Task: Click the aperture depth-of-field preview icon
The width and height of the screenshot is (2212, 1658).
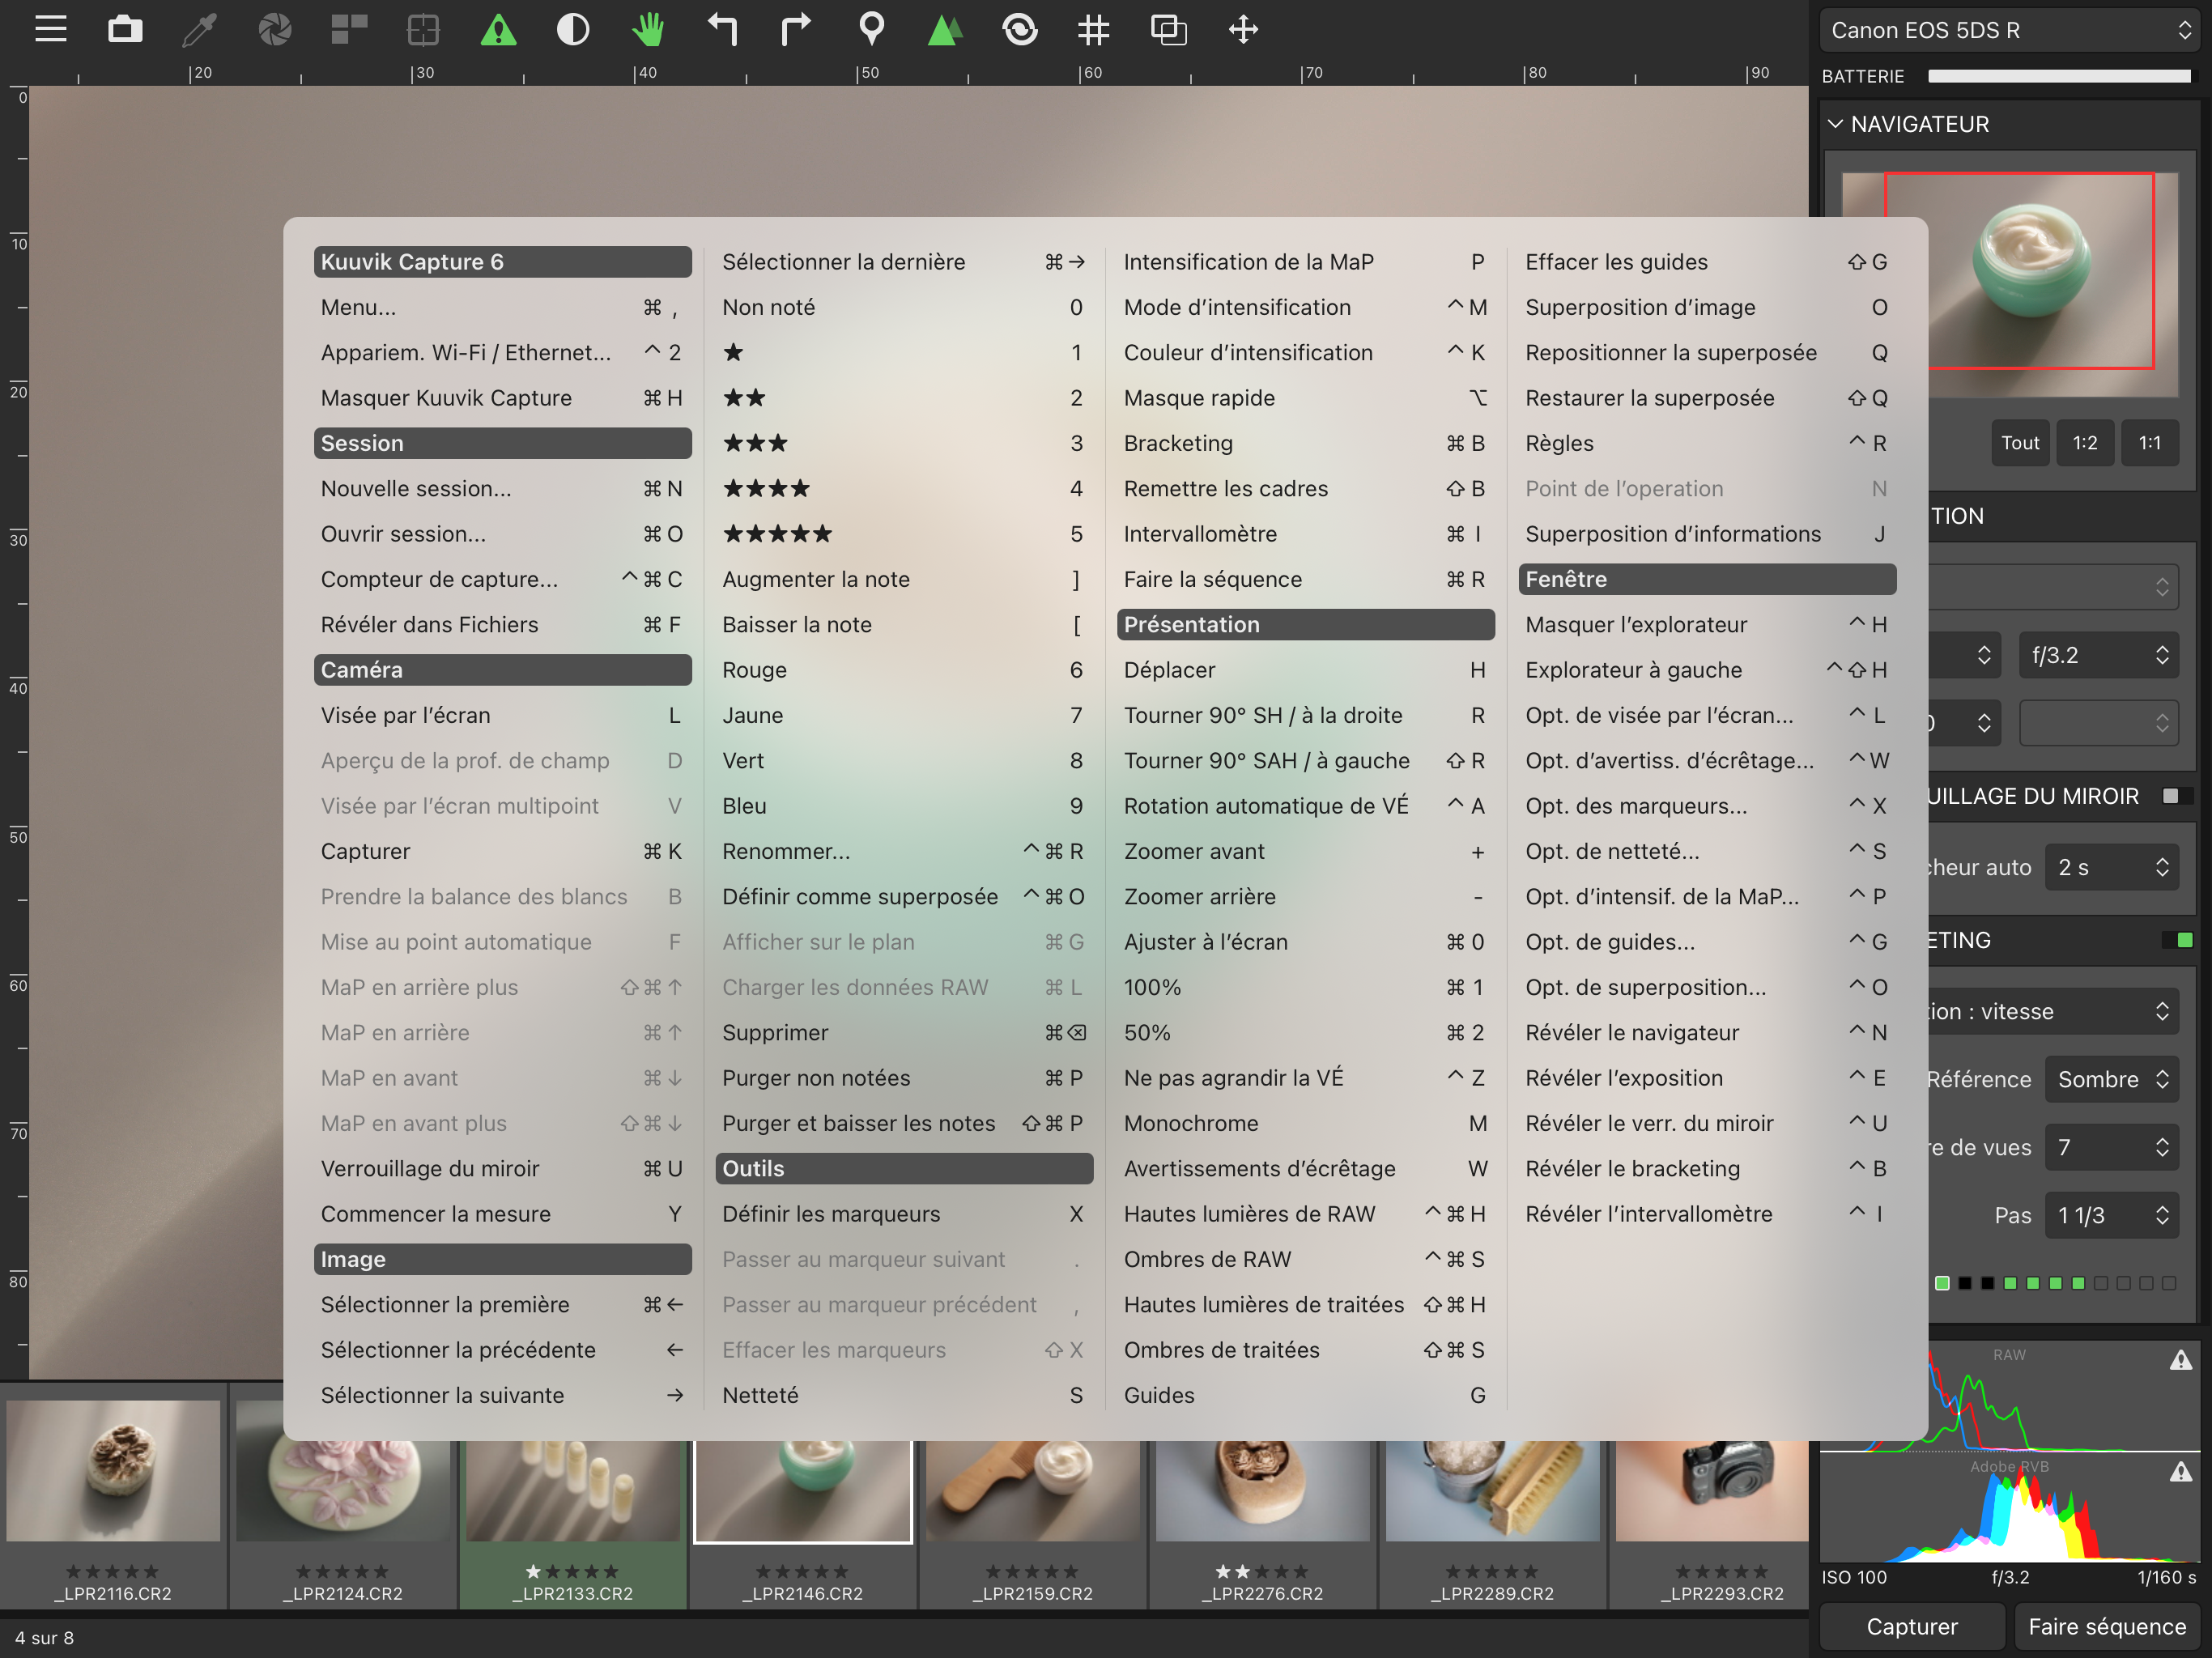Action: 274,29
